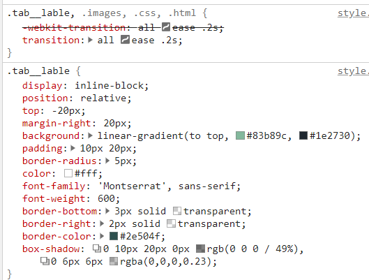Screen dimensions: 369x280
Task: Click the easing icon on the struck-through -webkit-transition line
Action: 166,27
